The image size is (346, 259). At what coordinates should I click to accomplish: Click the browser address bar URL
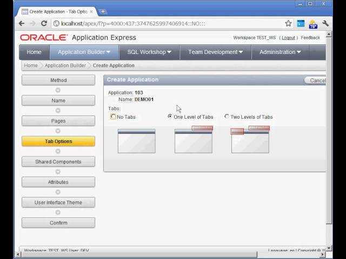coord(133,23)
